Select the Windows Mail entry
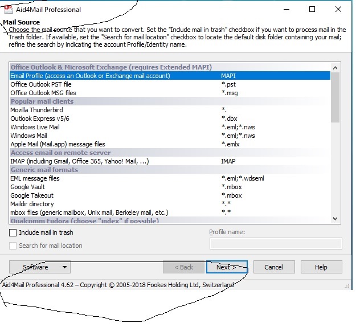356x327 pixels. pyautogui.click(x=170, y=136)
